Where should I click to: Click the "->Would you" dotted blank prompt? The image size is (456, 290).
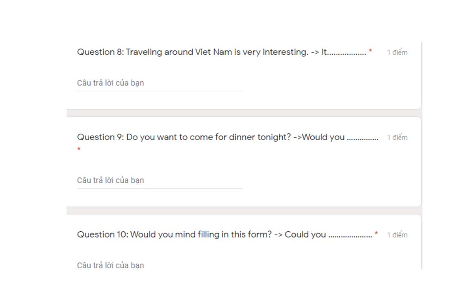pos(336,137)
